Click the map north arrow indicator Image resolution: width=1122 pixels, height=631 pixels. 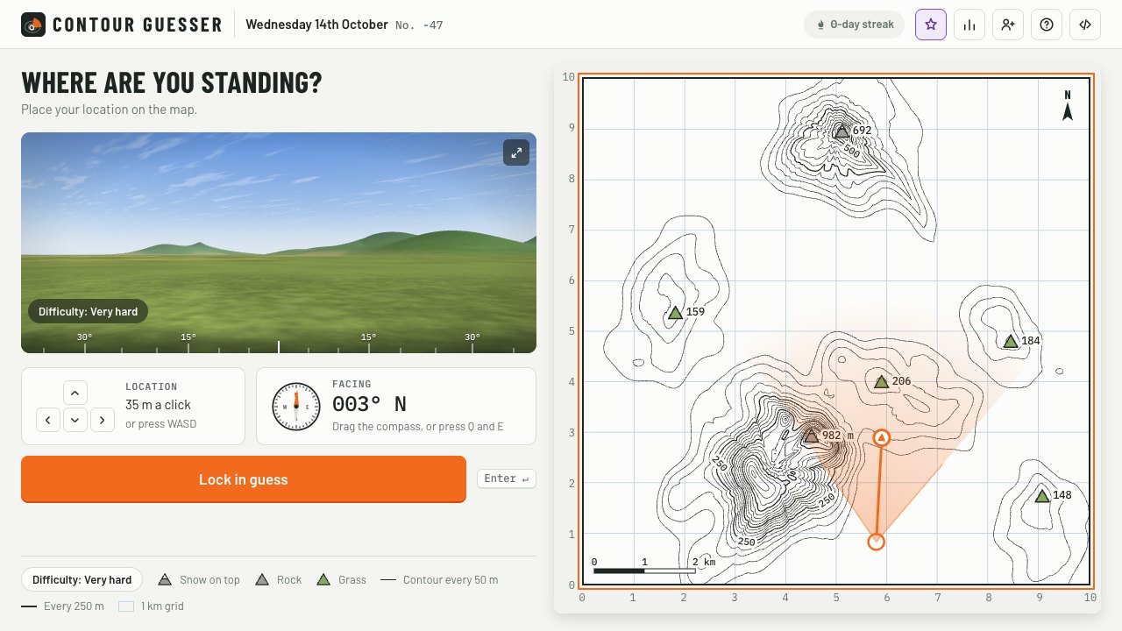click(1068, 106)
